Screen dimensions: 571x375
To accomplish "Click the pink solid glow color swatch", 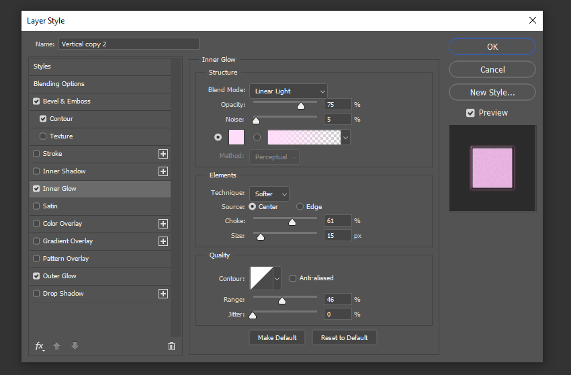I will coord(236,137).
